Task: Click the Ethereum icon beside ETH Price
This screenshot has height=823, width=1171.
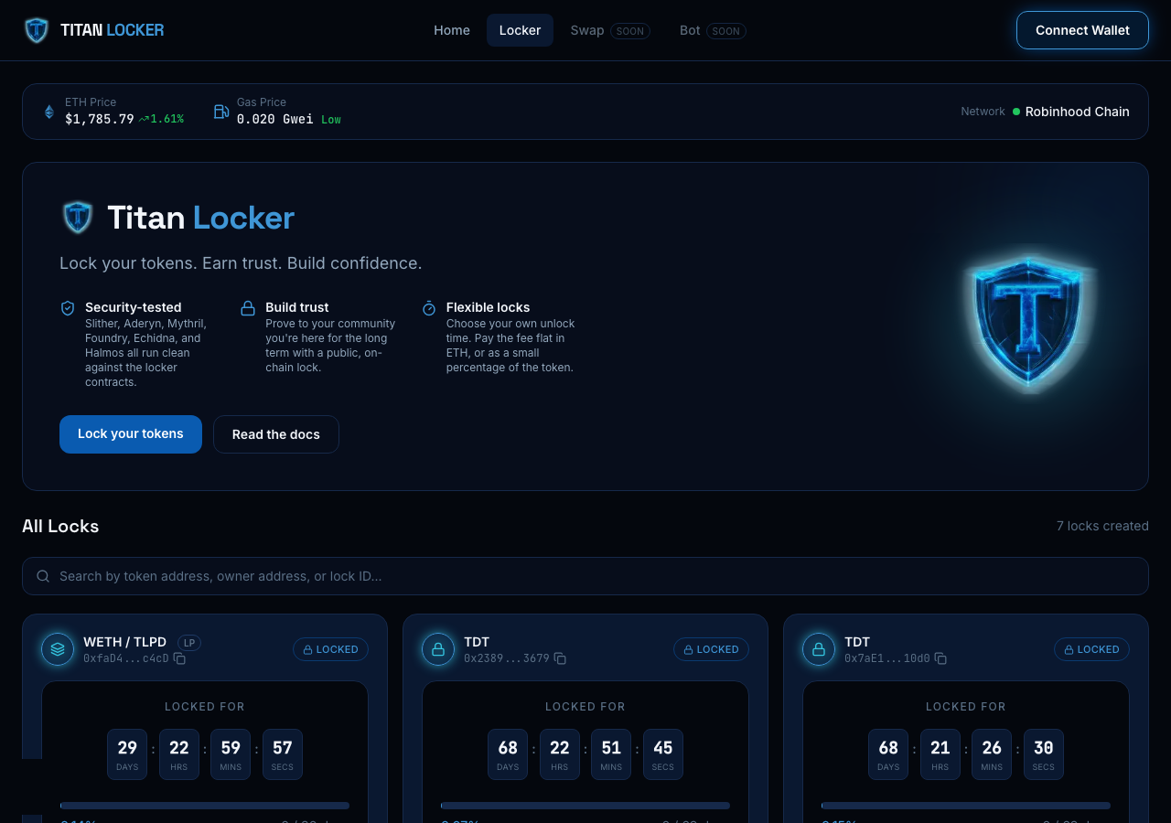Action: click(49, 112)
